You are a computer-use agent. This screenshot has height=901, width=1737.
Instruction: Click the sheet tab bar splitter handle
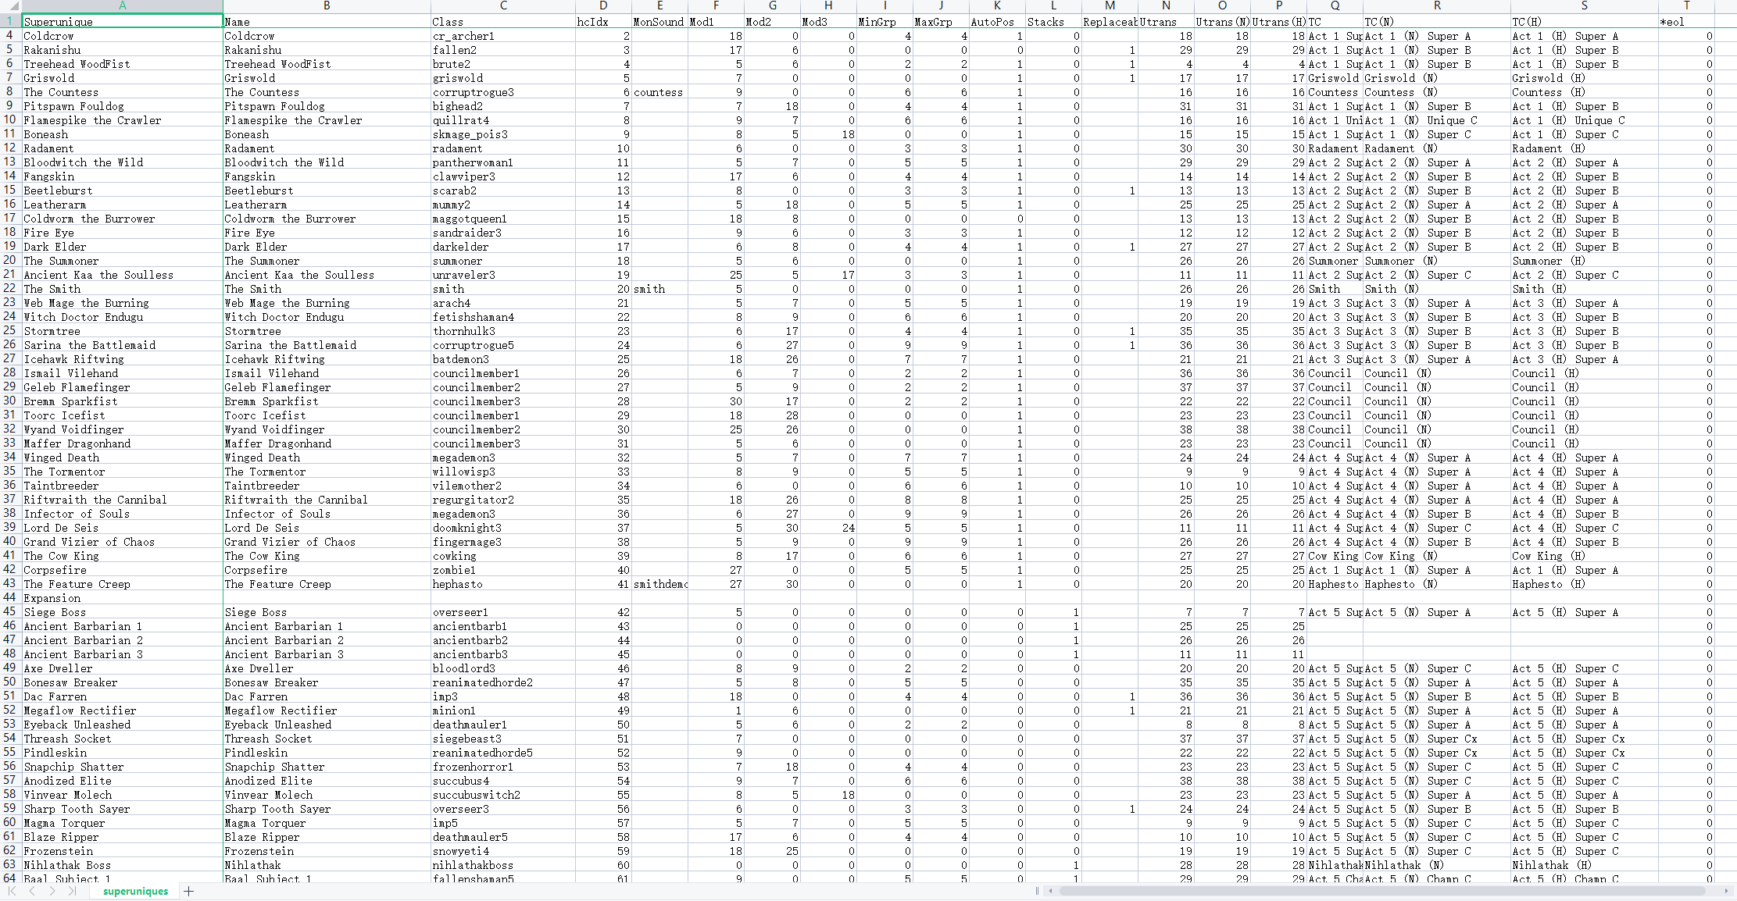pyautogui.click(x=1037, y=891)
